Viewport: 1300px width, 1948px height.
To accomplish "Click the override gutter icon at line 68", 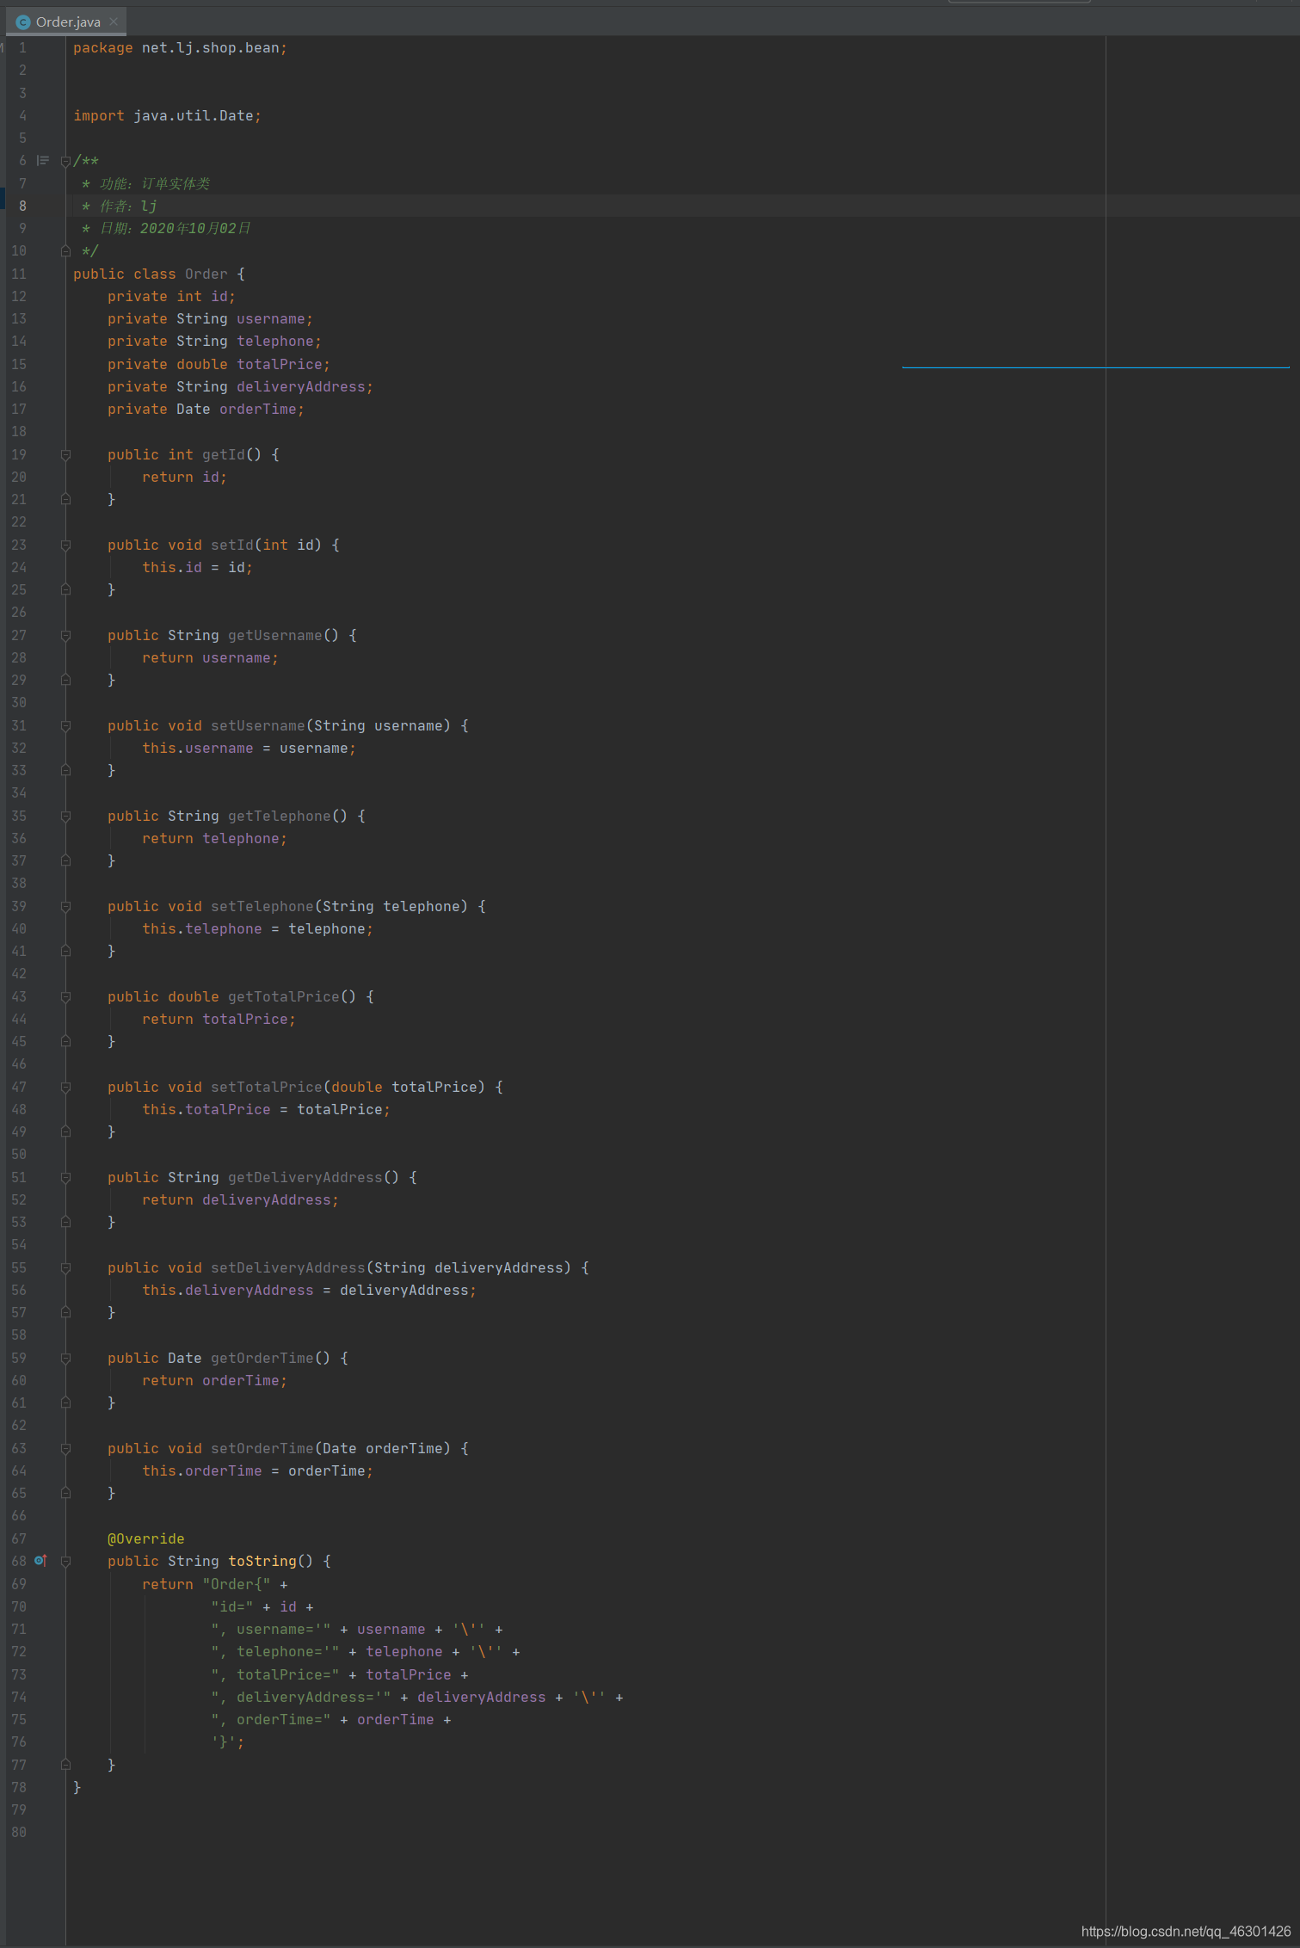I will click(x=40, y=1560).
